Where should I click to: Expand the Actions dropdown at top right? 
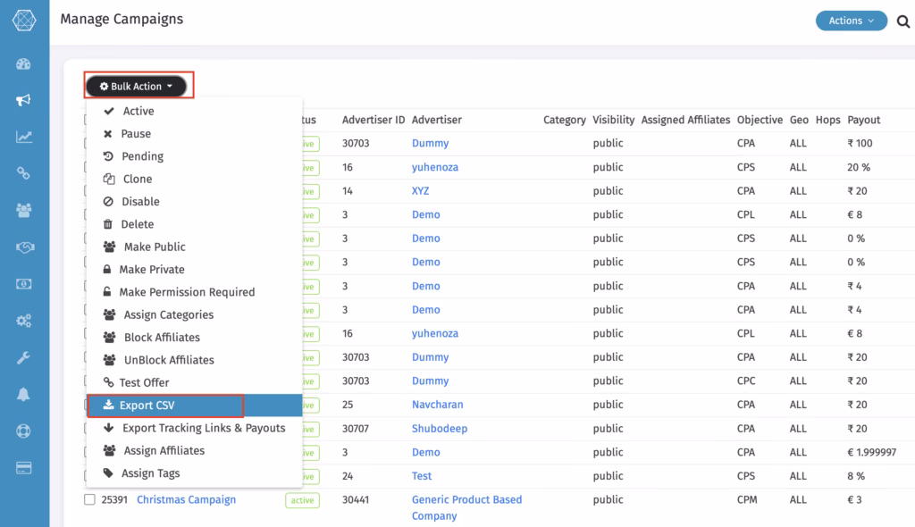pyautogui.click(x=850, y=20)
